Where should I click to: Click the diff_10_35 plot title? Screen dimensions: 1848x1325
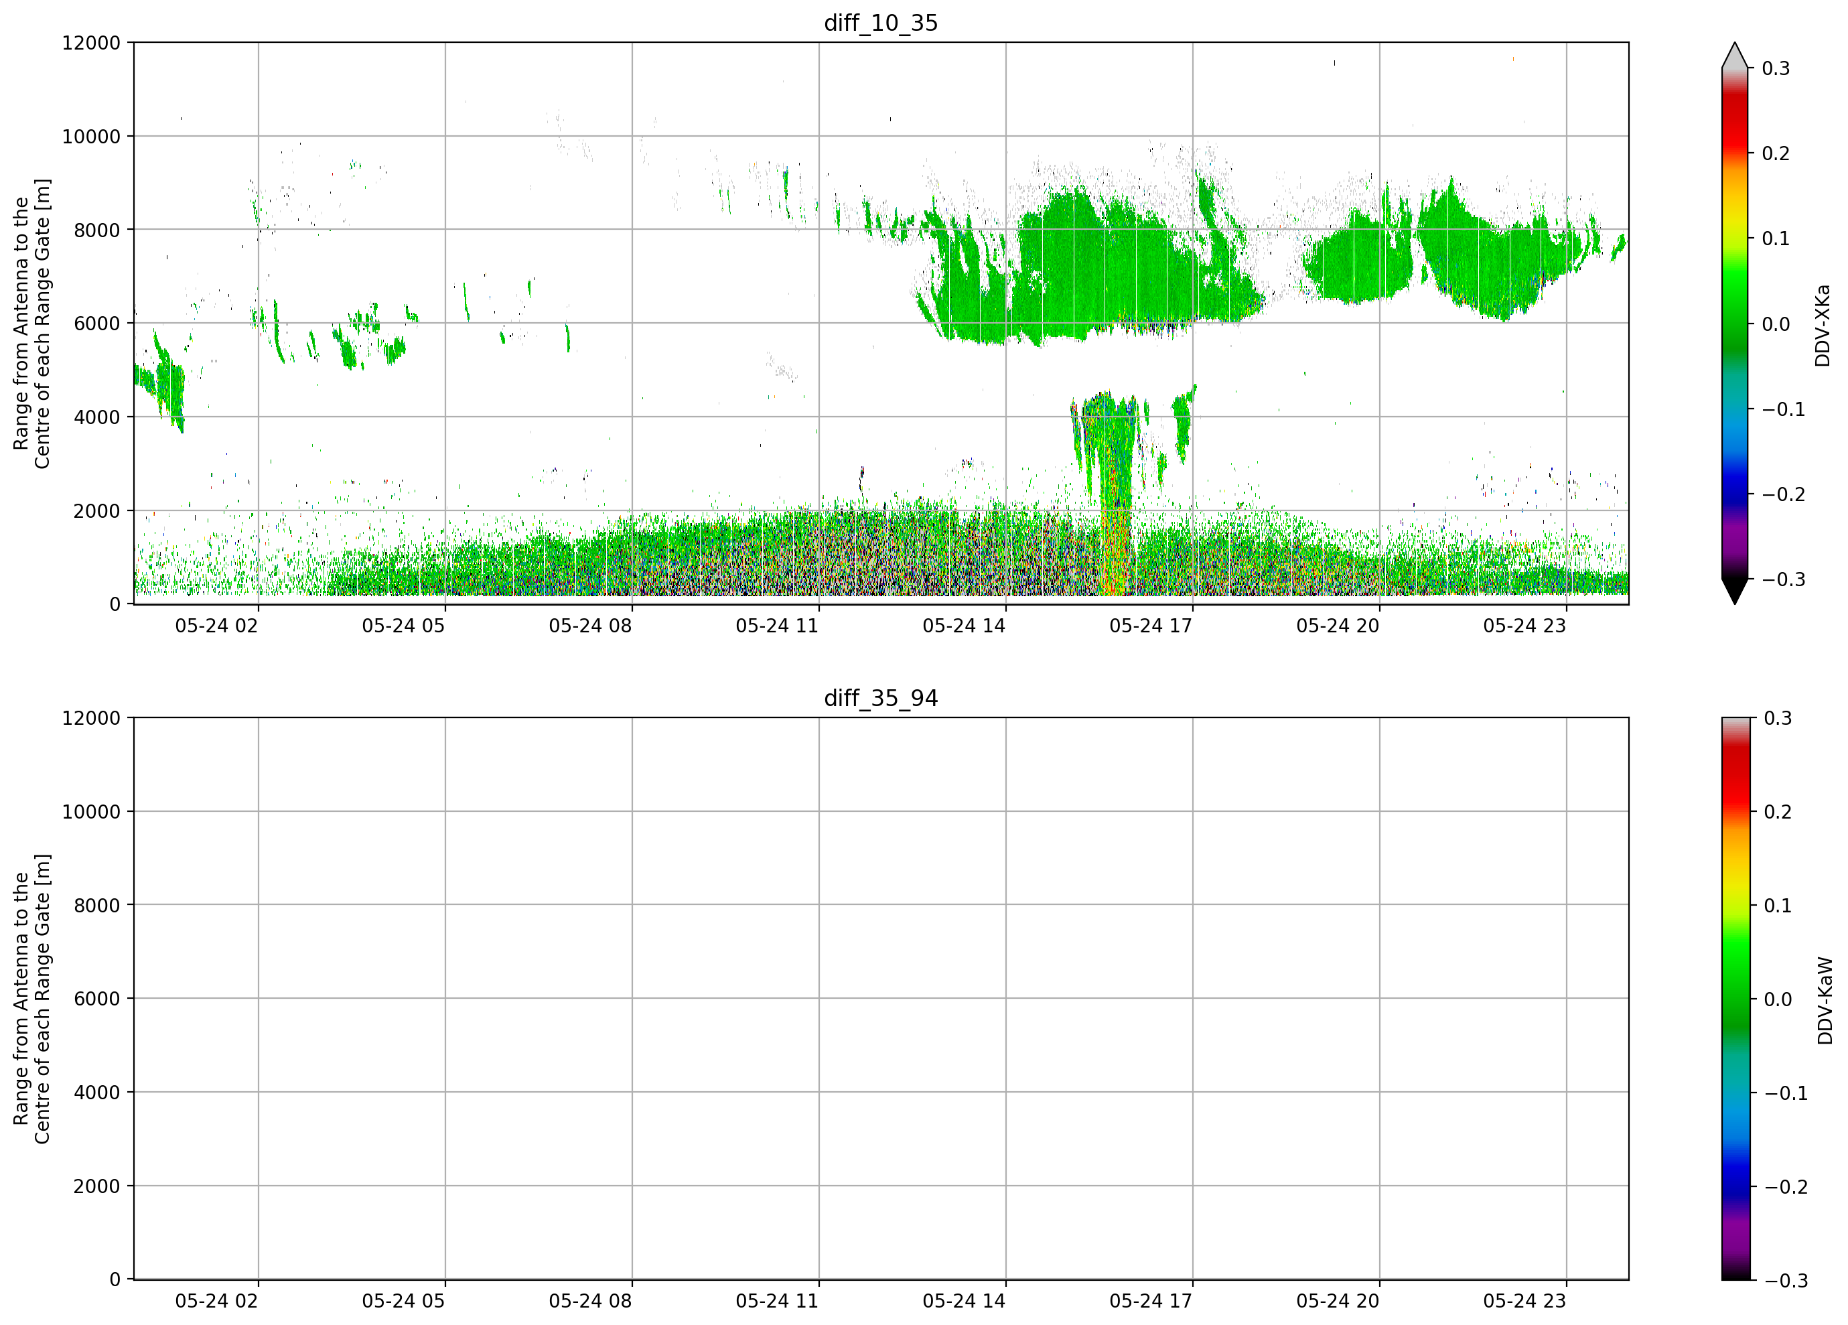coord(881,23)
